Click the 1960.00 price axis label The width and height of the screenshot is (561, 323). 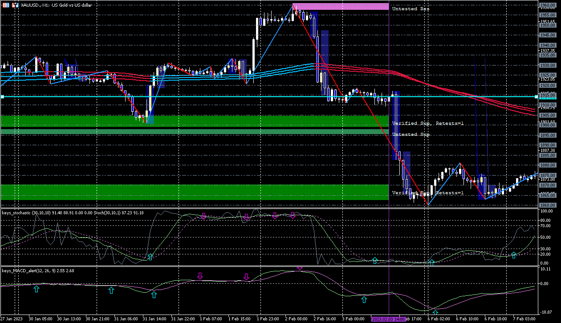[x=547, y=5]
